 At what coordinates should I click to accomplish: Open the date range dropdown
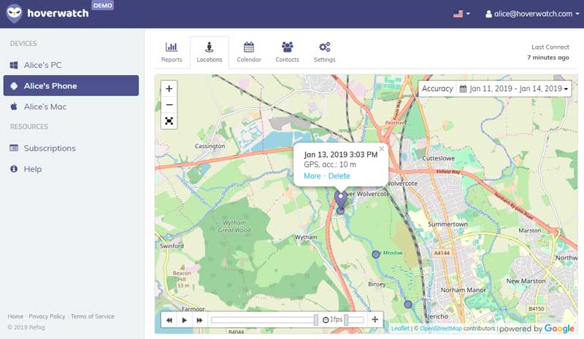(514, 89)
